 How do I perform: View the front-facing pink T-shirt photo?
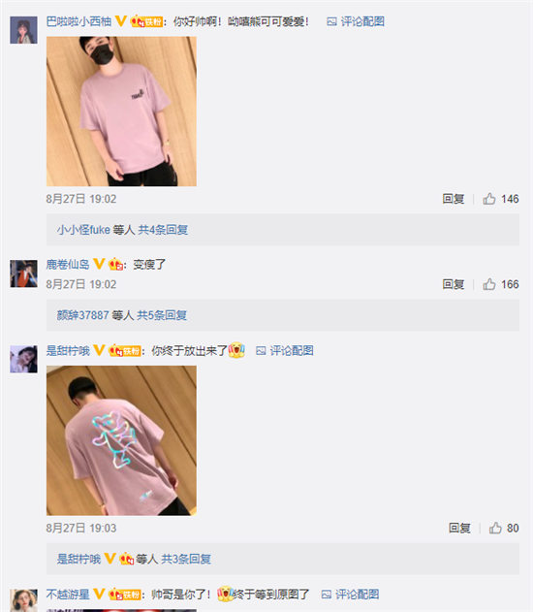pos(121,112)
